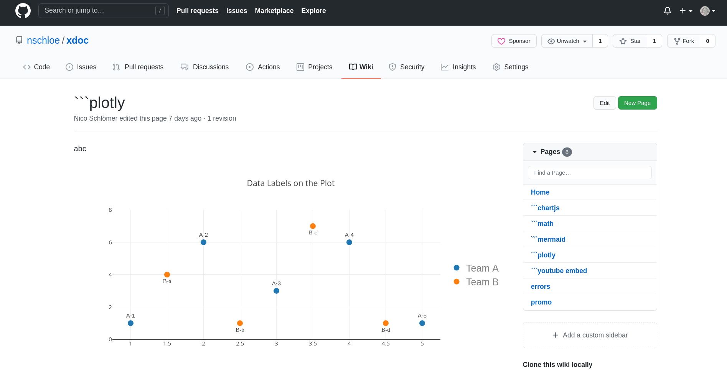
Task: Click the Sponsor heart button
Action: (x=514, y=41)
